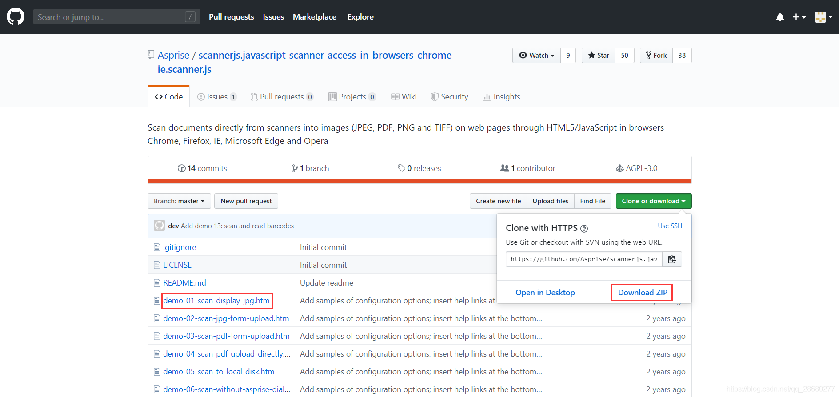Switch to Use SSH
This screenshot has width=839, height=397.
[x=670, y=226]
